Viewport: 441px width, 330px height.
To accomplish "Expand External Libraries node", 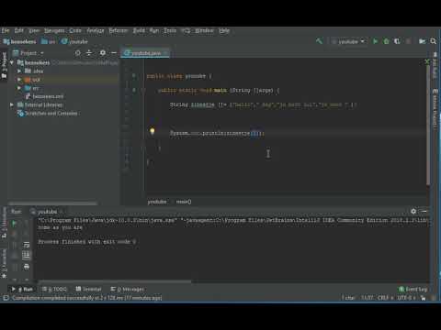I will [12, 104].
